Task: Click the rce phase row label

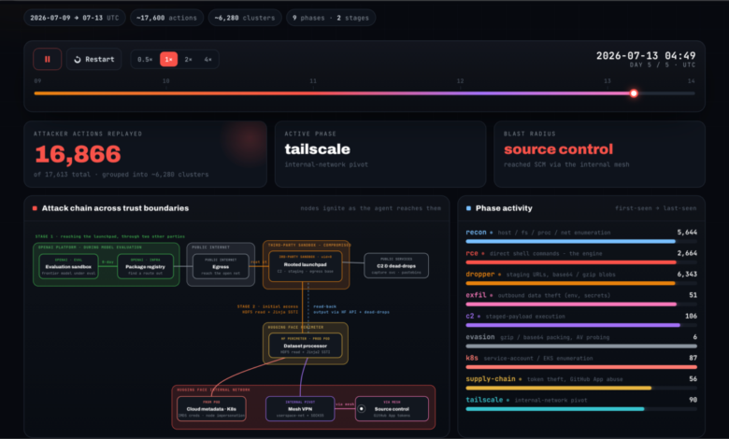Action: (x=472, y=253)
